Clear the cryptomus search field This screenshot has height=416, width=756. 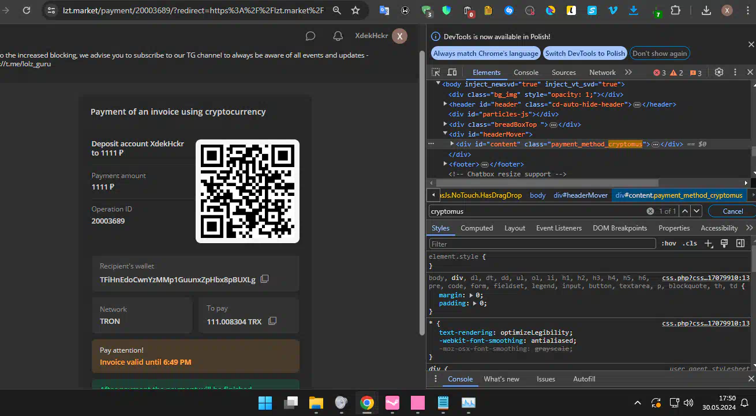pos(650,211)
